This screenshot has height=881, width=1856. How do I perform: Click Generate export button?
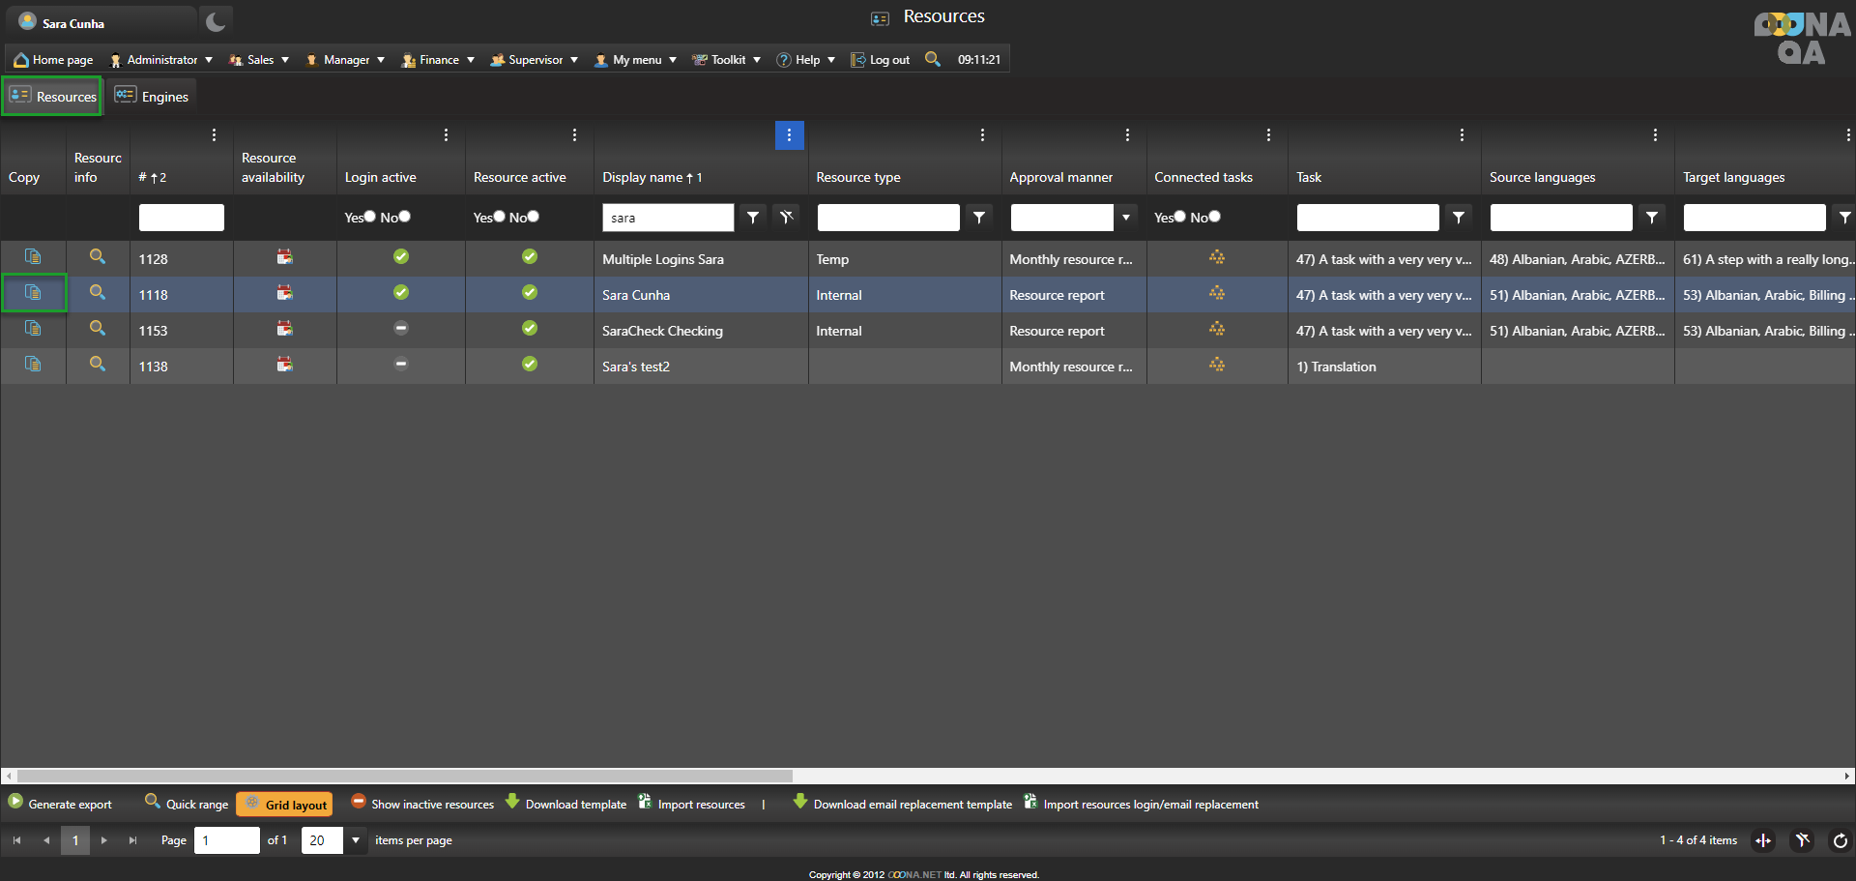pos(60,804)
